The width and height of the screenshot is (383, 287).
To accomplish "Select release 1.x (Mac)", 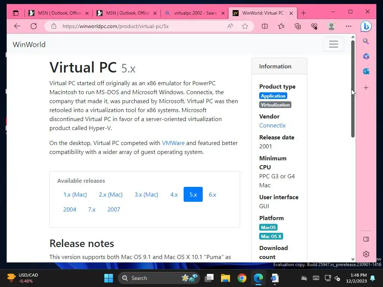I will coord(75,194).
